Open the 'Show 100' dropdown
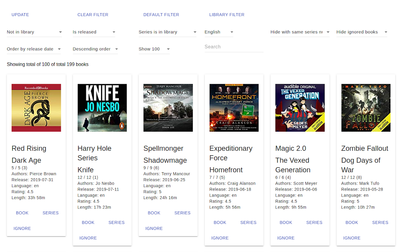This screenshot has height=252, width=403. point(154,49)
